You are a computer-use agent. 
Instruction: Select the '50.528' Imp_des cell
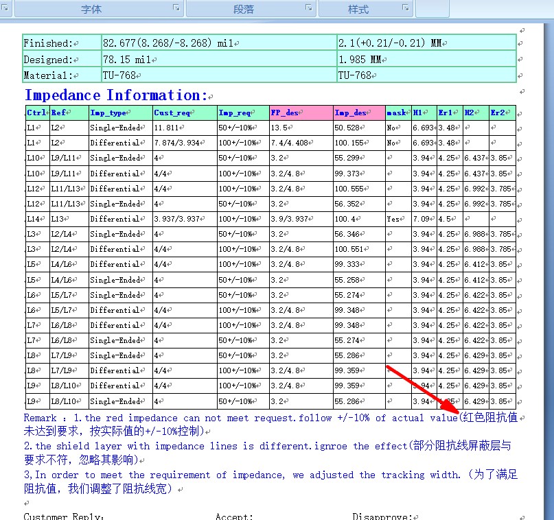359,128
